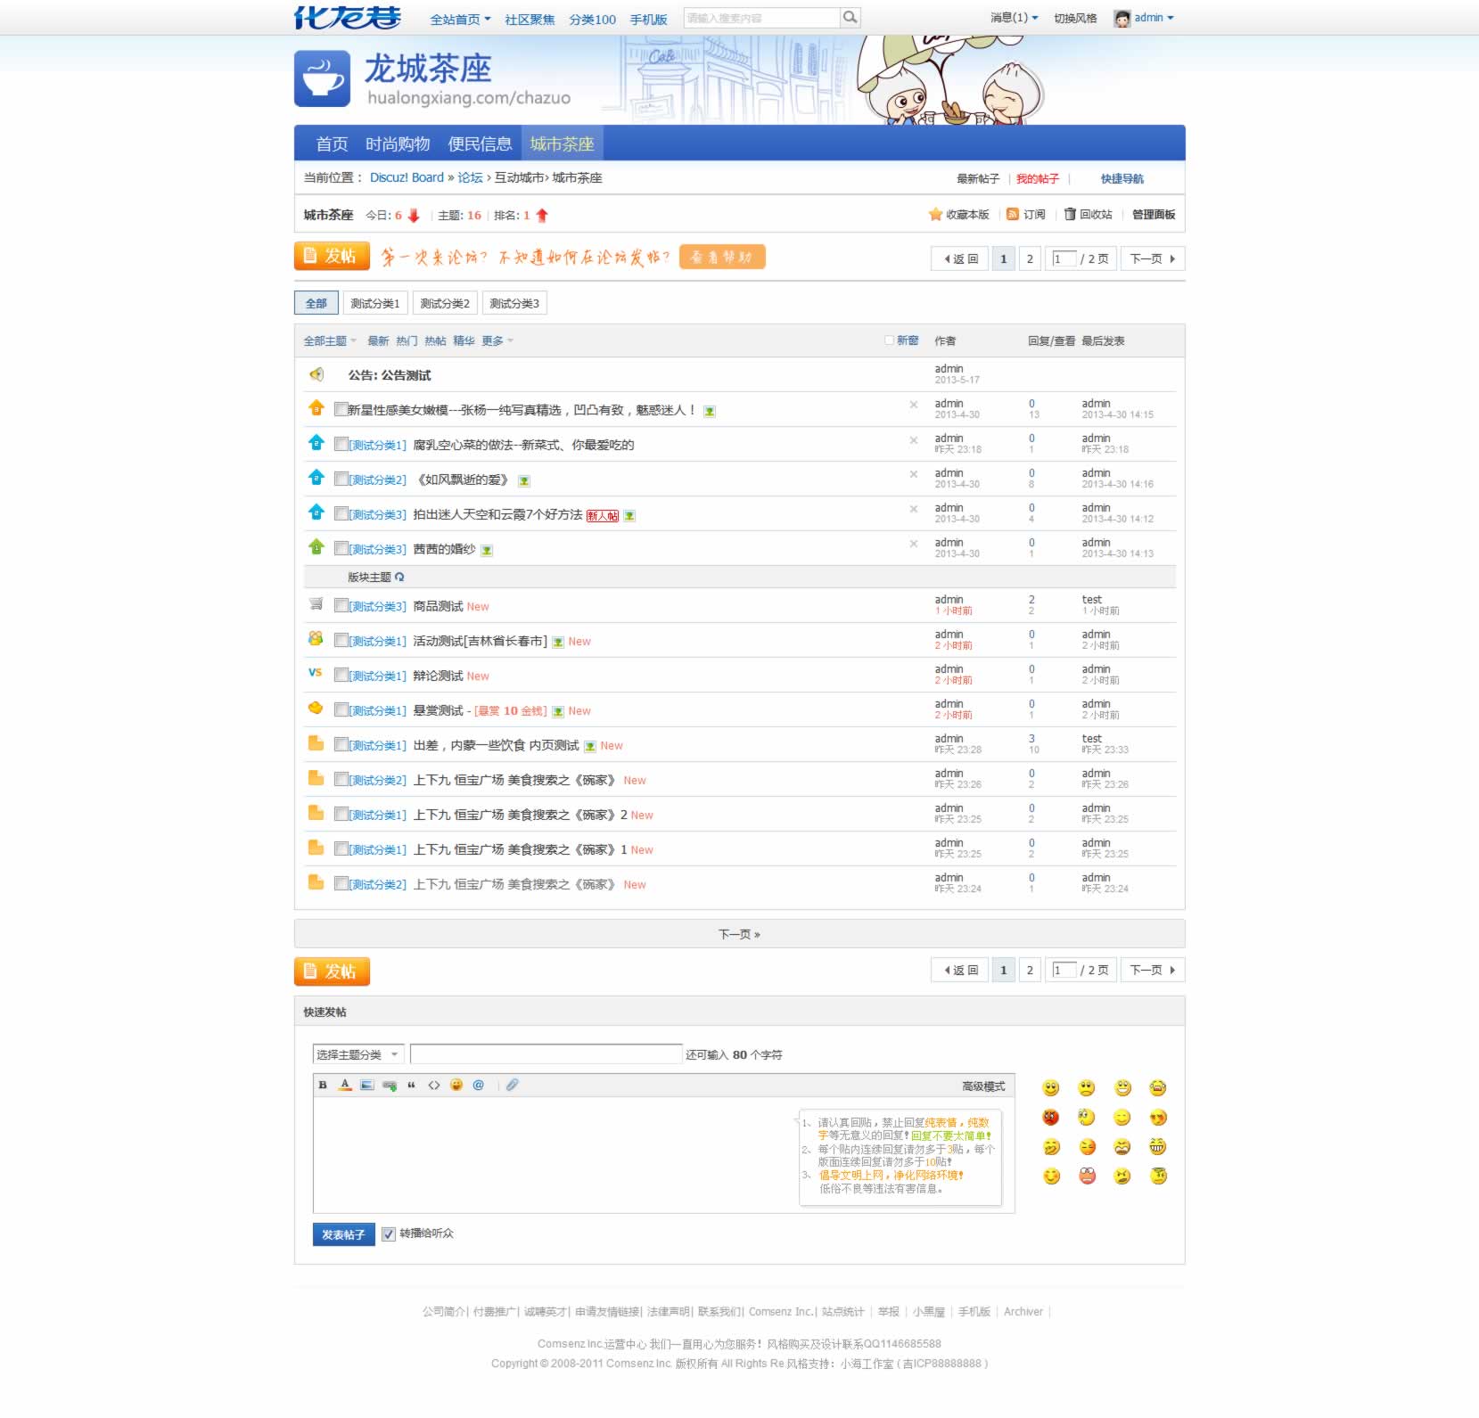Open the font color picker in editor

(344, 1086)
